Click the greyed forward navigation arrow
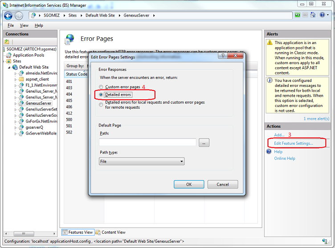335x248 pixels. pos(19,16)
